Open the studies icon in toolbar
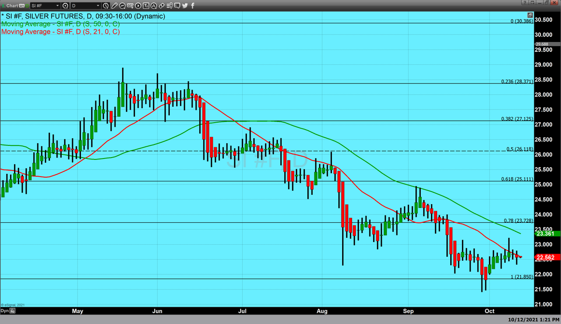This screenshot has height=324, width=561. [x=122, y=6]
